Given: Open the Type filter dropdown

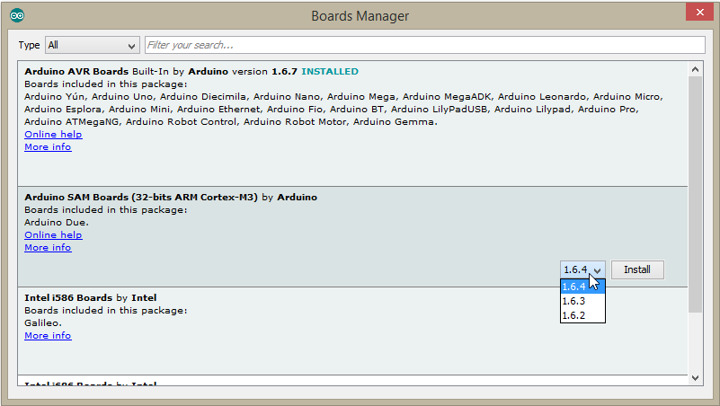Looking at the screenshot, I should coord(93,45).
